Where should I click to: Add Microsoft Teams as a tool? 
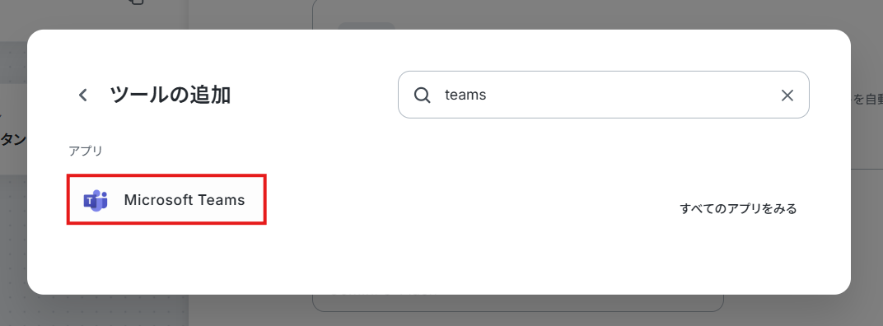[x=166, y=200]
